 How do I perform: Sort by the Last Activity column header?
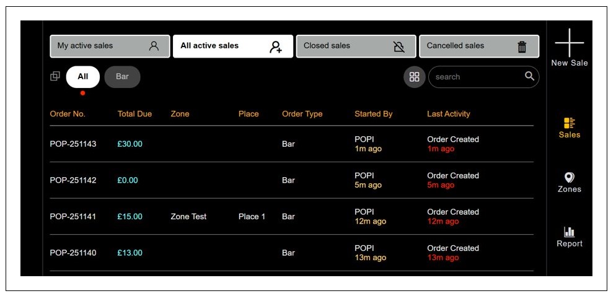click(448, 114)
